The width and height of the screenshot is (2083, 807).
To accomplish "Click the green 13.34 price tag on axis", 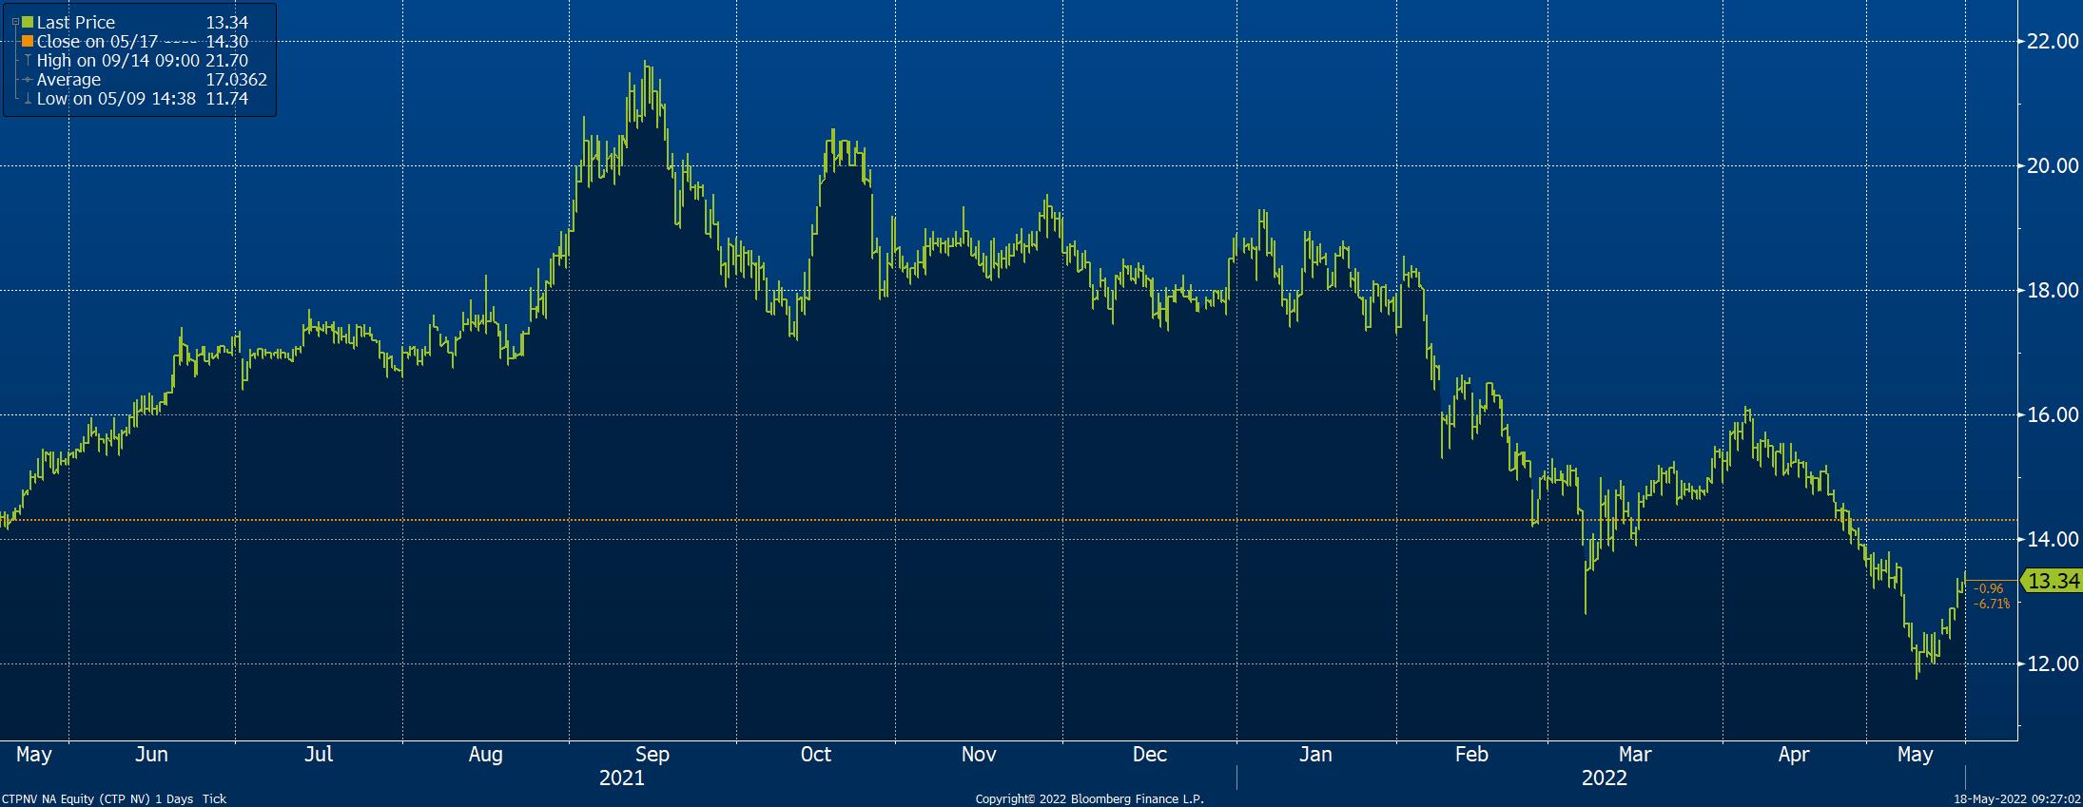I will 2053,582.
